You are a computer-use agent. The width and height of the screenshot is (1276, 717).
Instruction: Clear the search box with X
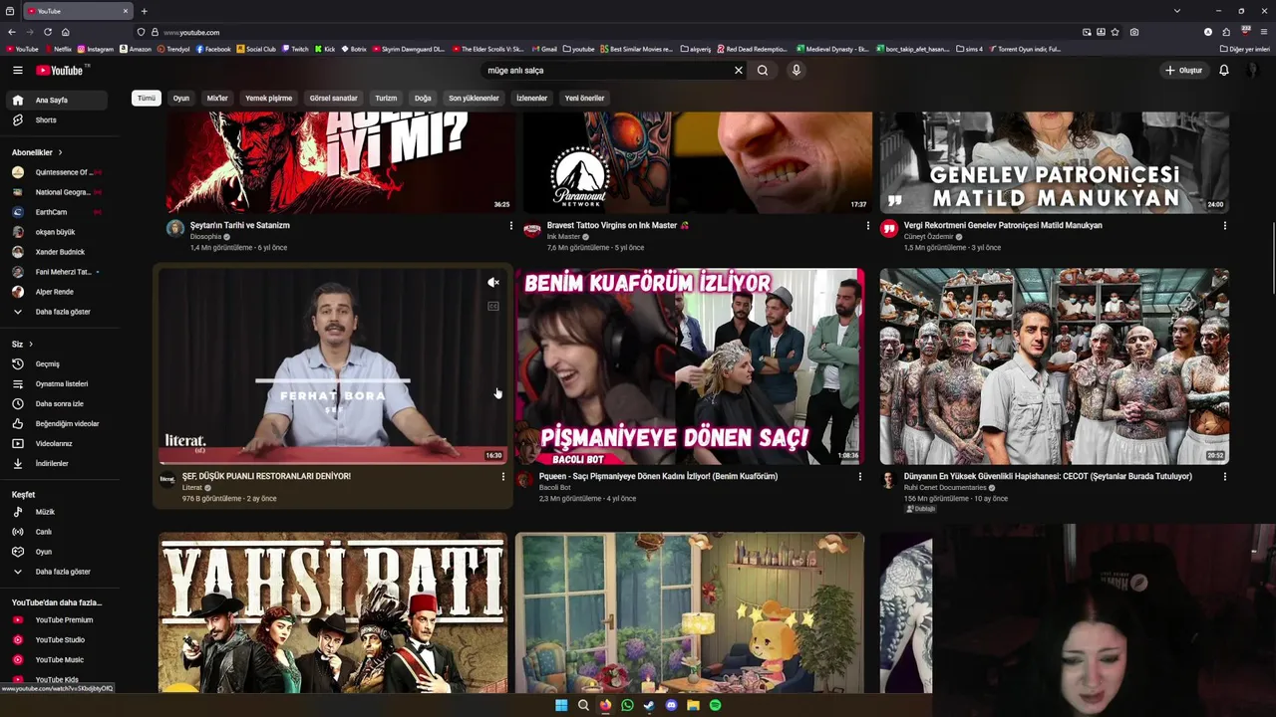click(x=739, y=70)
